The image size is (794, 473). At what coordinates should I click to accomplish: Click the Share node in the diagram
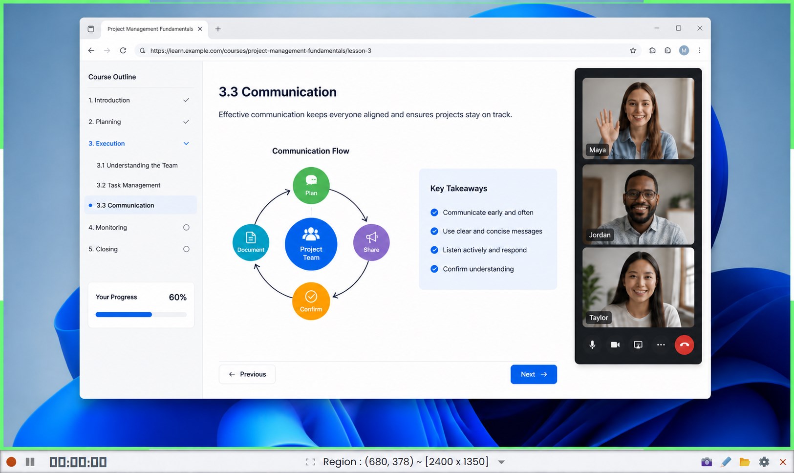pyautogui.click(x=371, y=242)
